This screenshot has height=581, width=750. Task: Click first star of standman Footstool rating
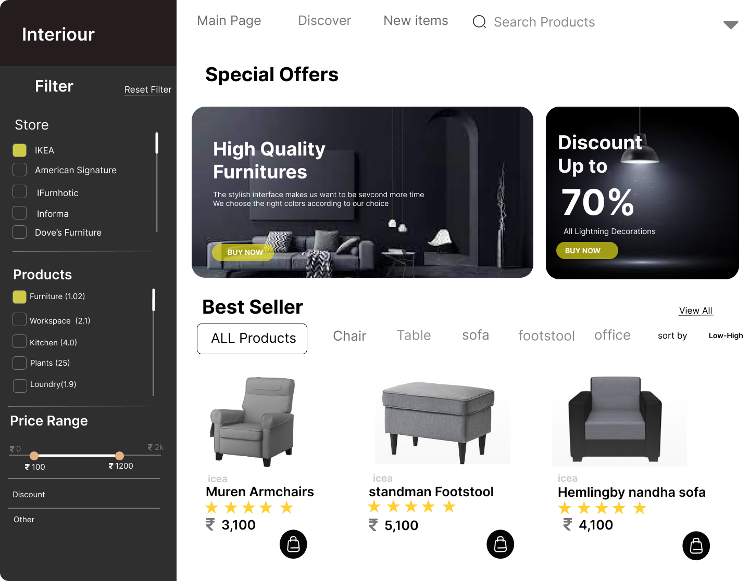374,507
